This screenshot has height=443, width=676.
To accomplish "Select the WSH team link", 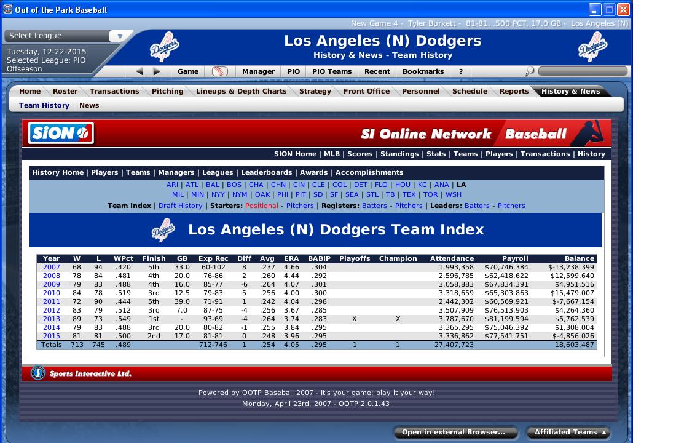I will click(x=453, y=194).
